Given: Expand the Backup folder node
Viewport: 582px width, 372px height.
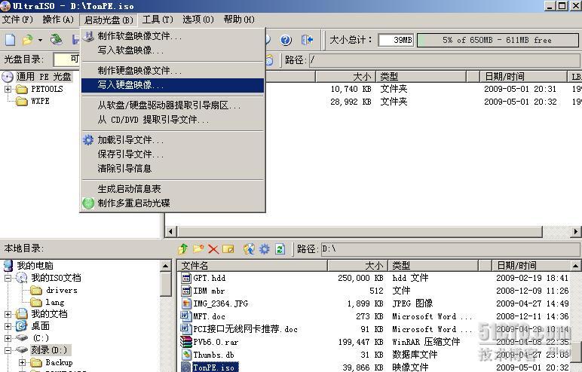Looking at the screenshot, I should pos(23,362).
